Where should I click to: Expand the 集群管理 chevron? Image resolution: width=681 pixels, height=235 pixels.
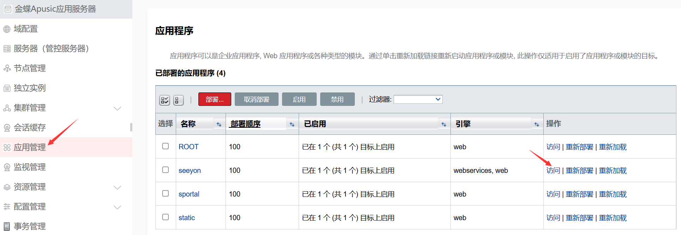[x=117, y=108]
